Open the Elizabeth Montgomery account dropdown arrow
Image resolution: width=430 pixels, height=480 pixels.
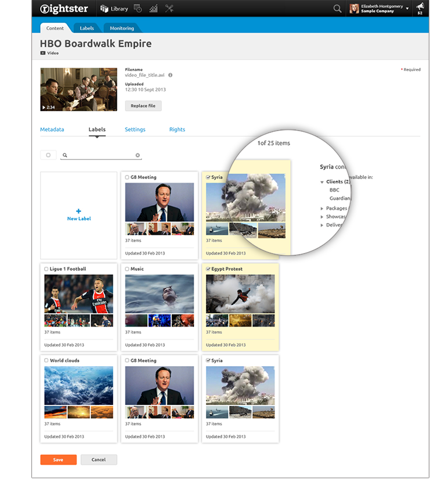(x=407, y=9)
